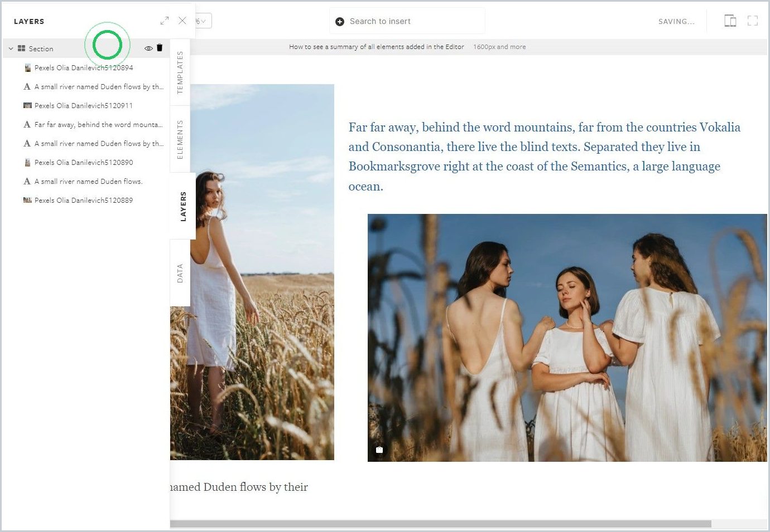770x532 pixels.
Task: Open the Data side tab
Action: [180, 273]
